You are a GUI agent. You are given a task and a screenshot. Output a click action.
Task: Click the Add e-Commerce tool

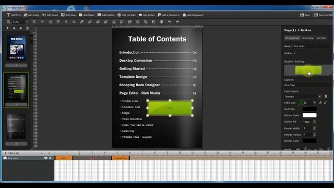[169, 15]
